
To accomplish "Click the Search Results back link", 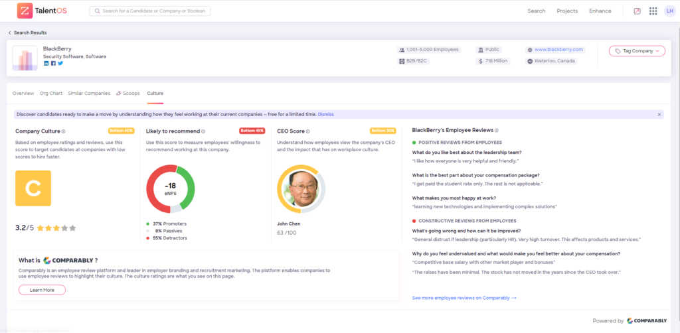I will point(30,33).
